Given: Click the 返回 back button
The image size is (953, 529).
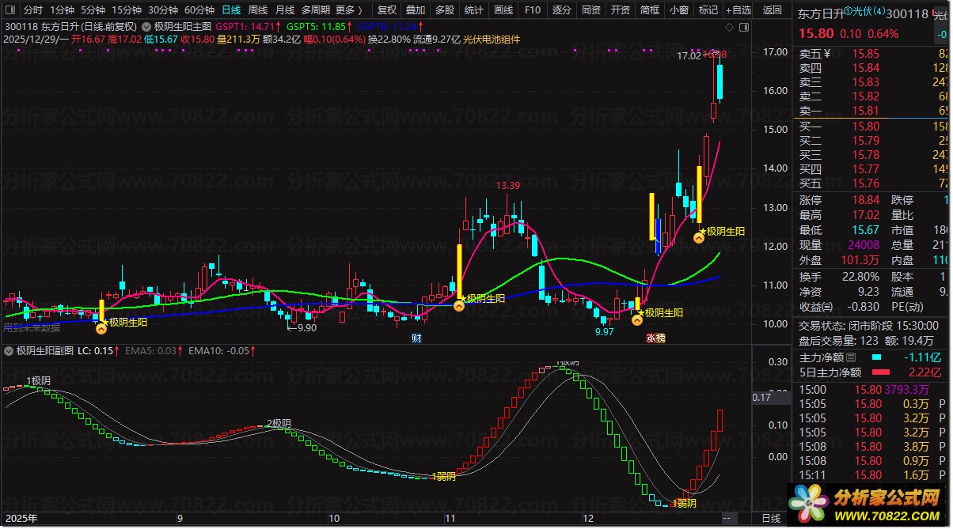Looking at the screenshot, I should coord(772,10).
